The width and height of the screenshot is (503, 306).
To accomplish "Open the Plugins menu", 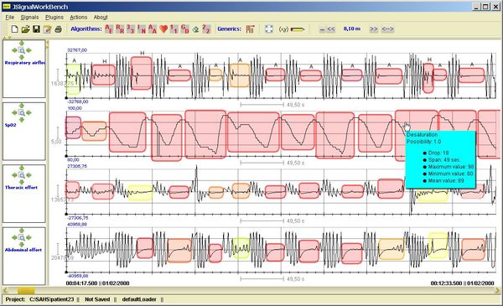I will click(54, 18).
